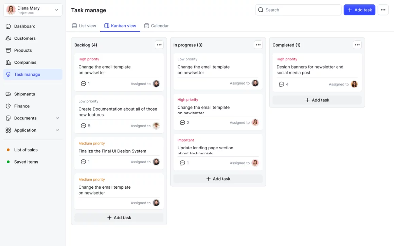Switch to the Calendar tab
Image resolution: width=394 pixels, height=246 pixels.
pyautogui.click(x=156, y=26)
